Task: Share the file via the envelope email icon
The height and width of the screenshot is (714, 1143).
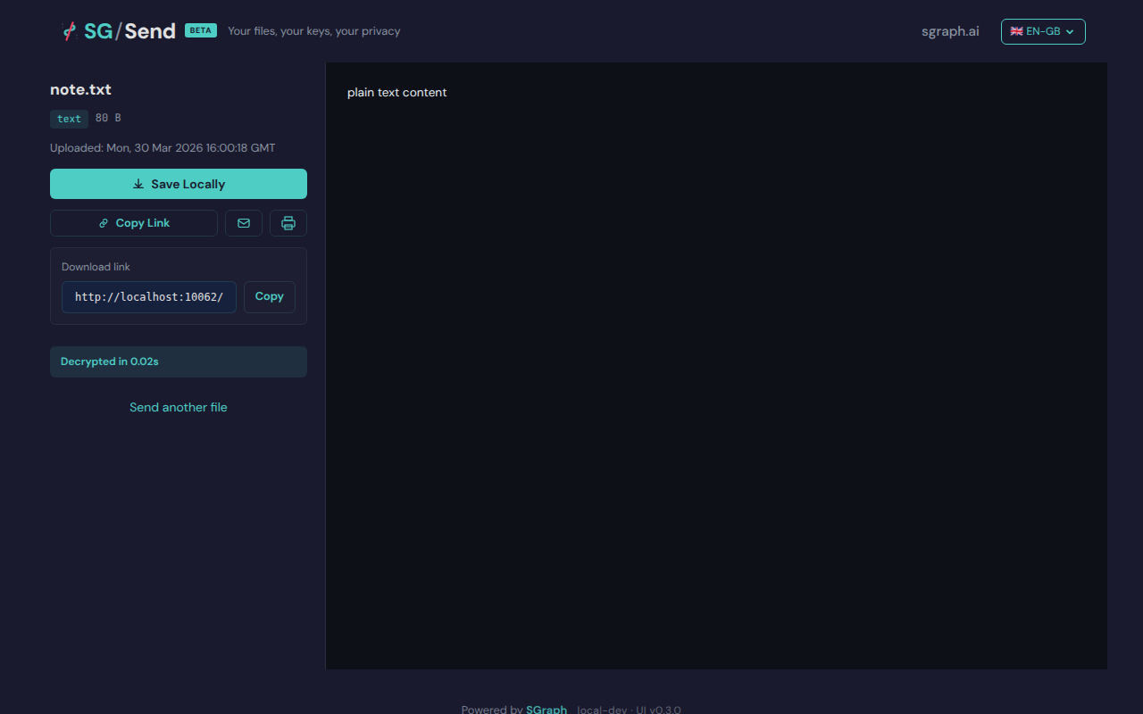Action: point(244,223)
